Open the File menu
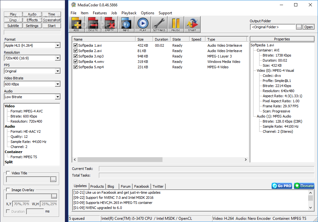Viewport: 318px width, 222px height. [x=73, y=13]
